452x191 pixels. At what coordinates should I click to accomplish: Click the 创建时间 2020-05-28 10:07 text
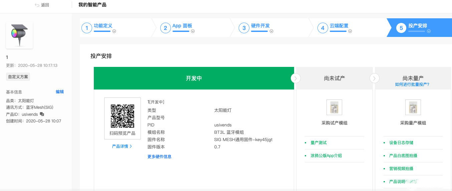click(x=33, y=121)
